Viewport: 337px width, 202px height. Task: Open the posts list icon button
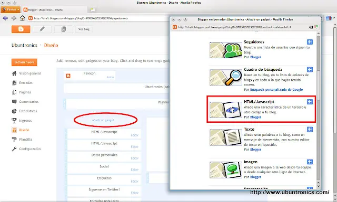(x=64, y=29)
